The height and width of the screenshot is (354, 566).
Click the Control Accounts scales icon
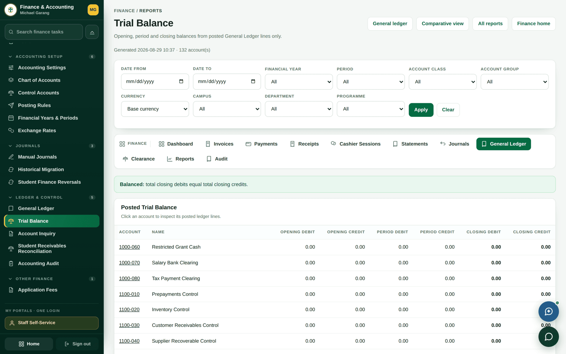(x=11, y=93)
